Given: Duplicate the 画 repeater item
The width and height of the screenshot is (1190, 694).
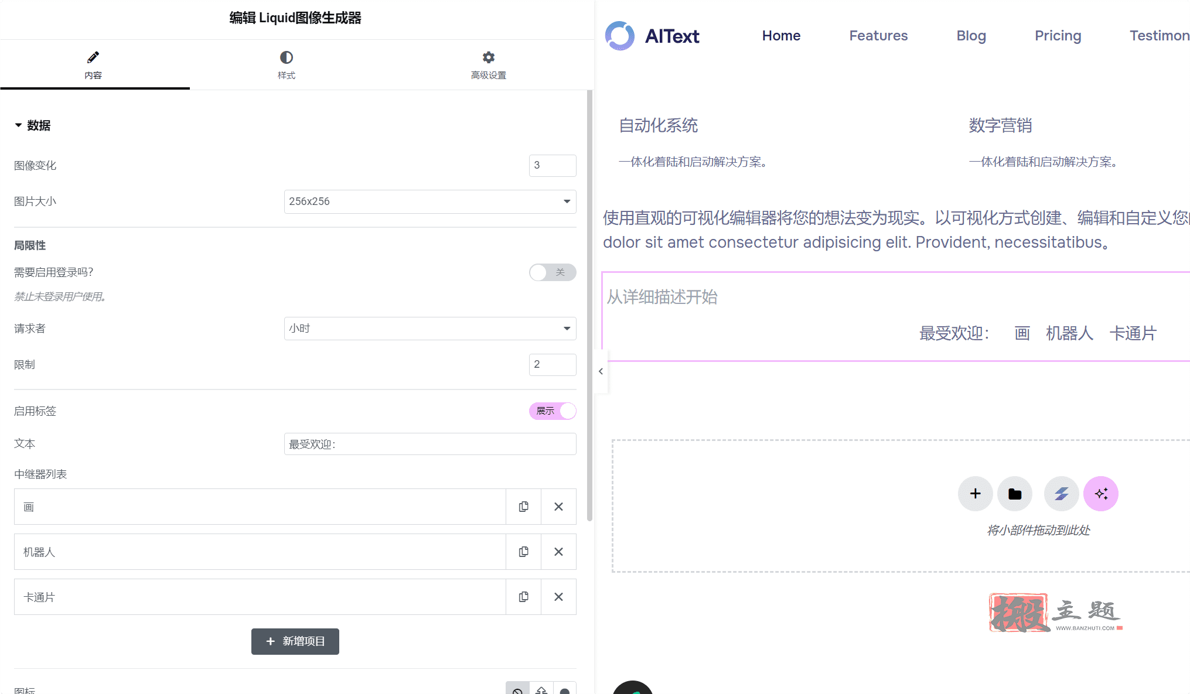Looking at the screenshot, I should [523, 507].
